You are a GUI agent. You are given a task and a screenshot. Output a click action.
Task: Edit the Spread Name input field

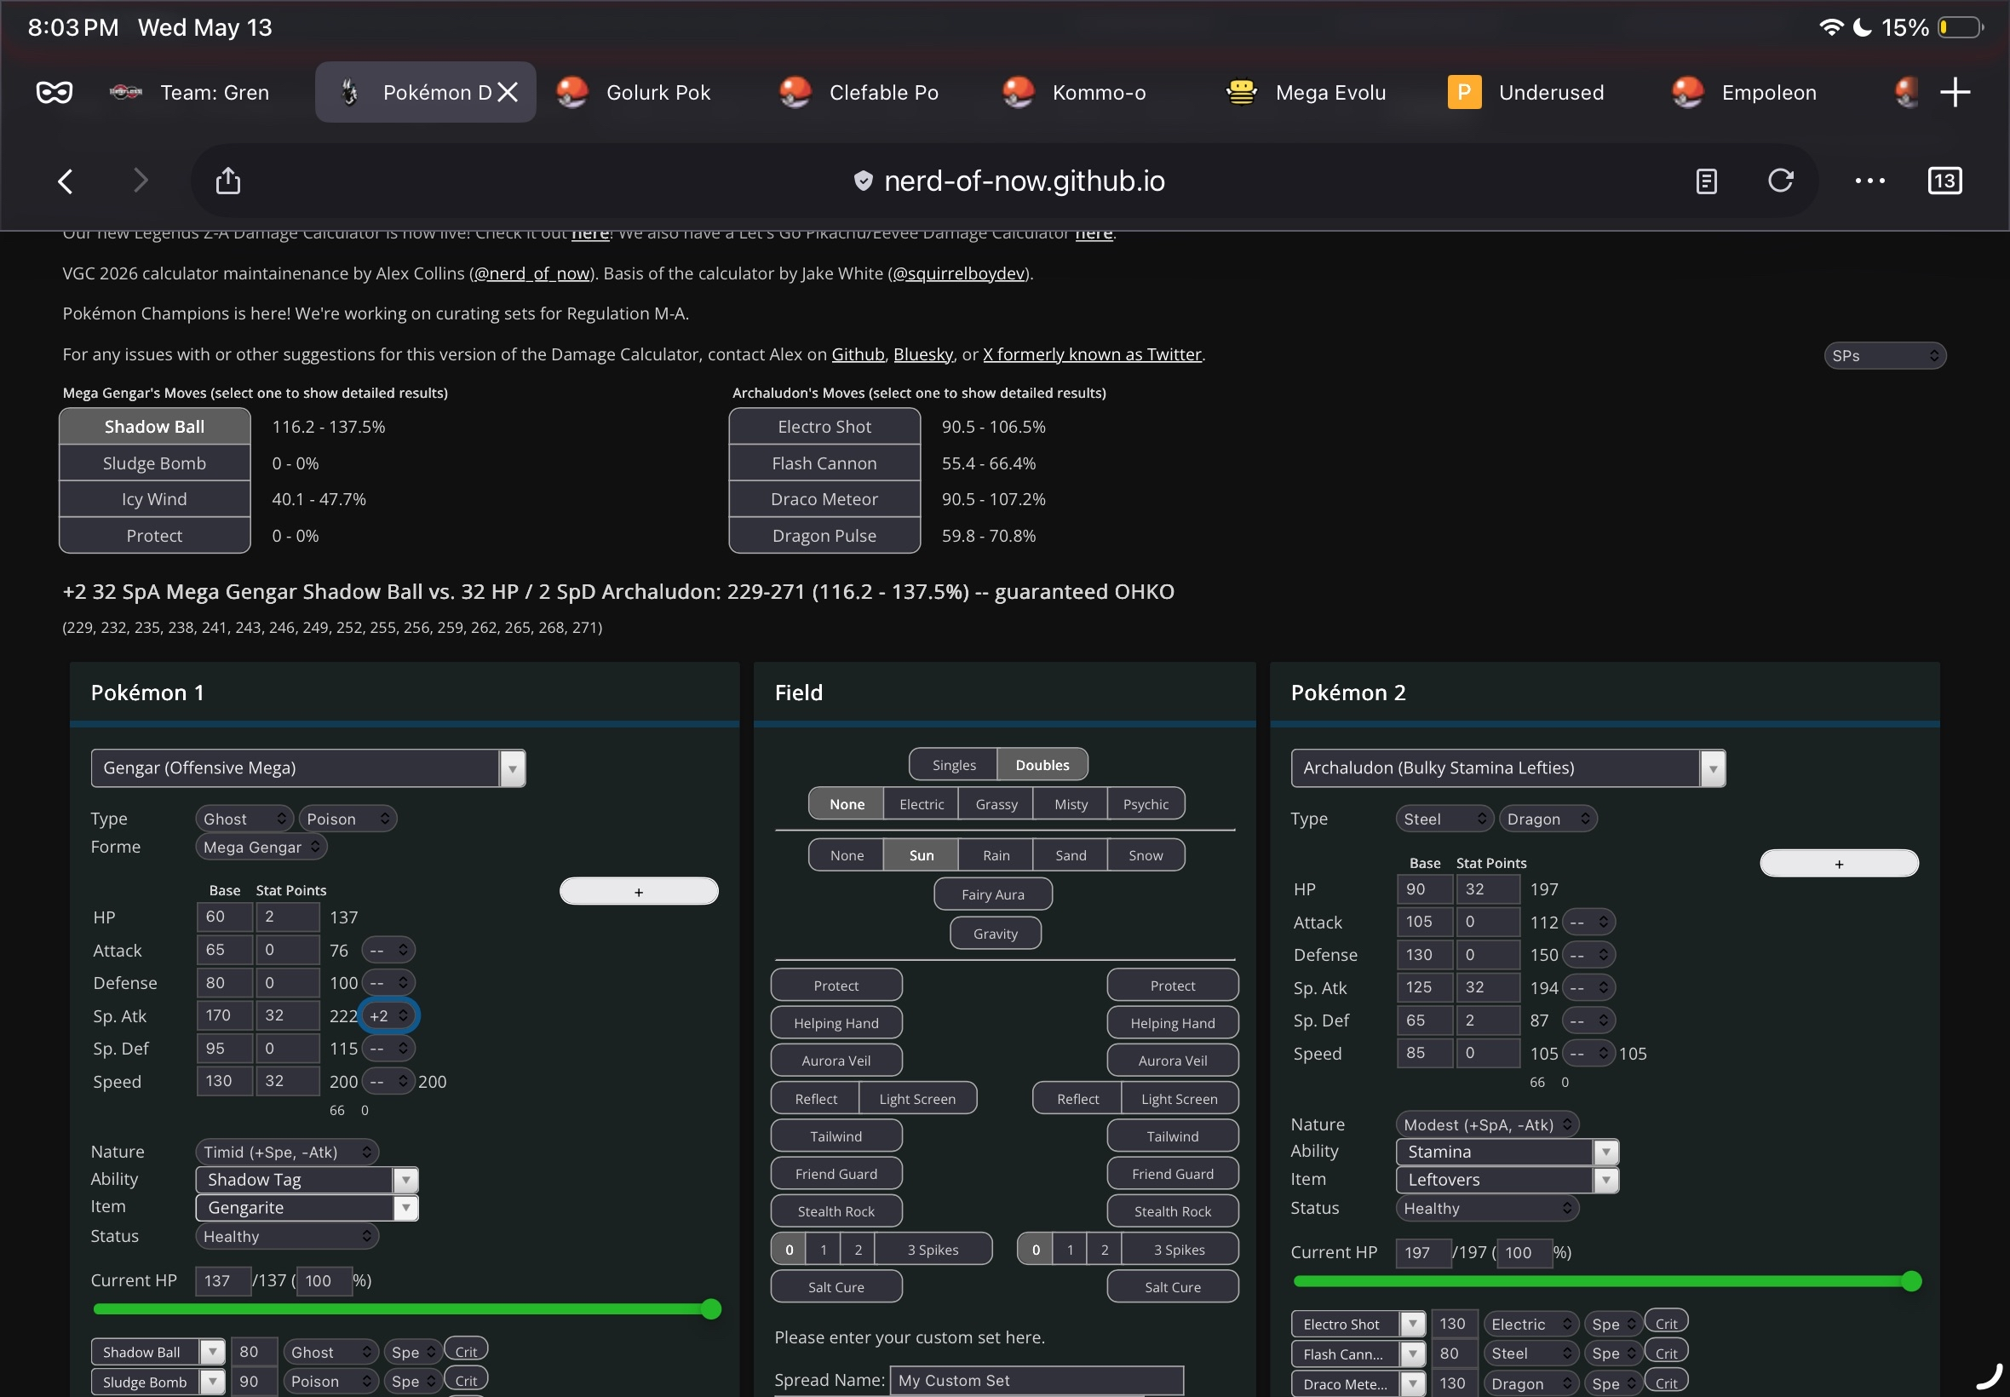[x=1037, y=1380]
